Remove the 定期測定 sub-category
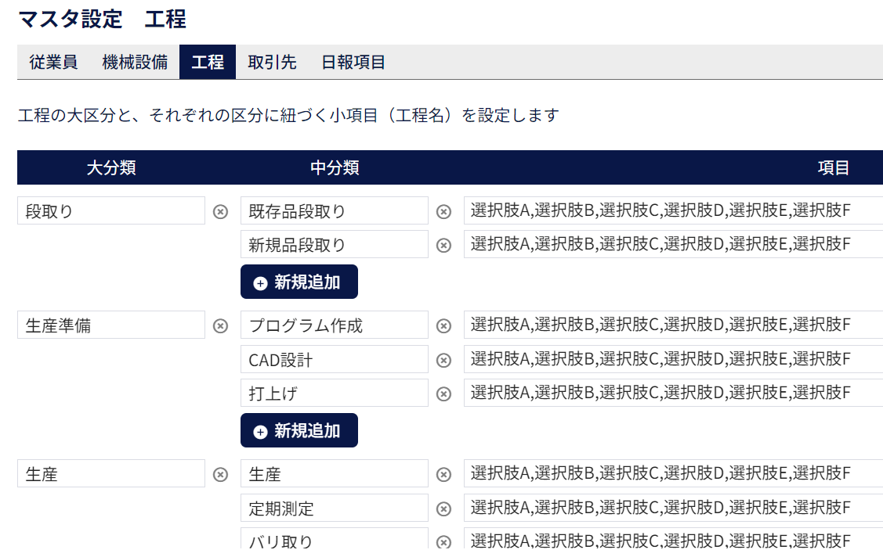Viewport: 883px width, 557px height. click(x=443, y=508)
